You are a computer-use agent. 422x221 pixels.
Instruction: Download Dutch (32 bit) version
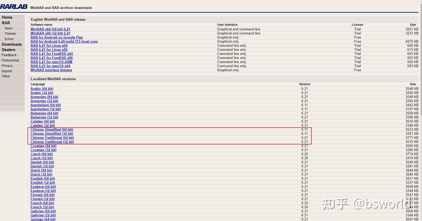[41, 175]
